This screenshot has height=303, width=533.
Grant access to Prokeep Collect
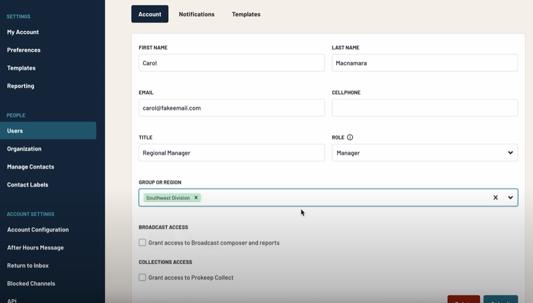[x=142, y=277]
